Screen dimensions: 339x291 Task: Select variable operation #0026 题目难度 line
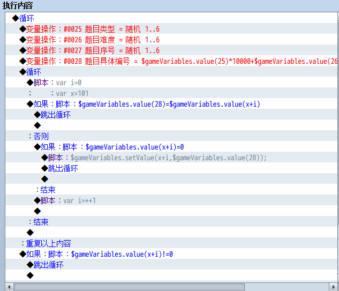(x=171, y=40)
